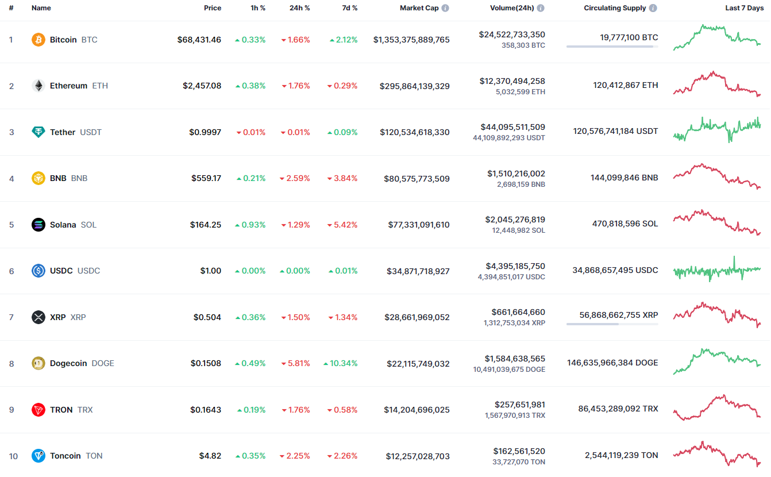Click the Toncoin logo icon
This screenshot has width=771, height=477.
click(38, 456)
